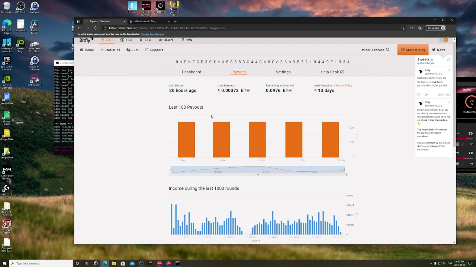Open the Support link
476x267 pixels.
click(x=154, y=50)
